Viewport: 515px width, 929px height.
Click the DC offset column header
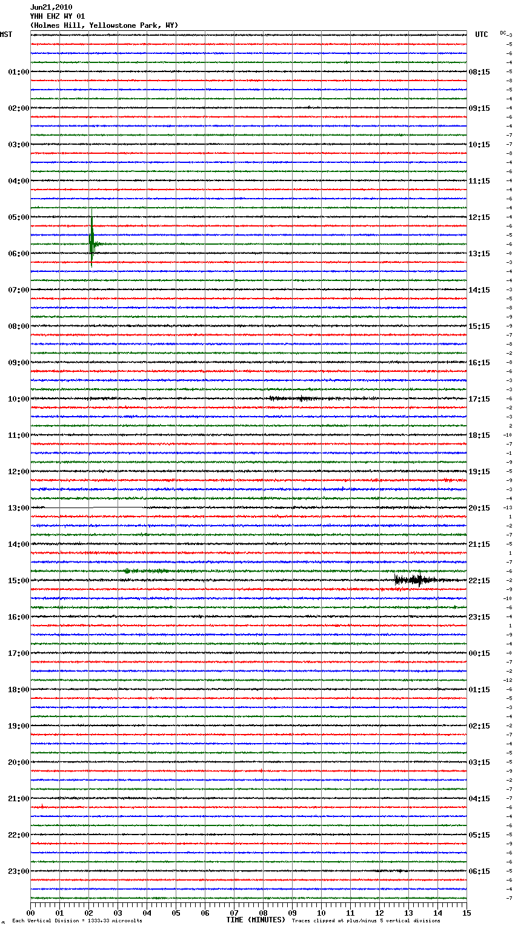tap(503, 33)
